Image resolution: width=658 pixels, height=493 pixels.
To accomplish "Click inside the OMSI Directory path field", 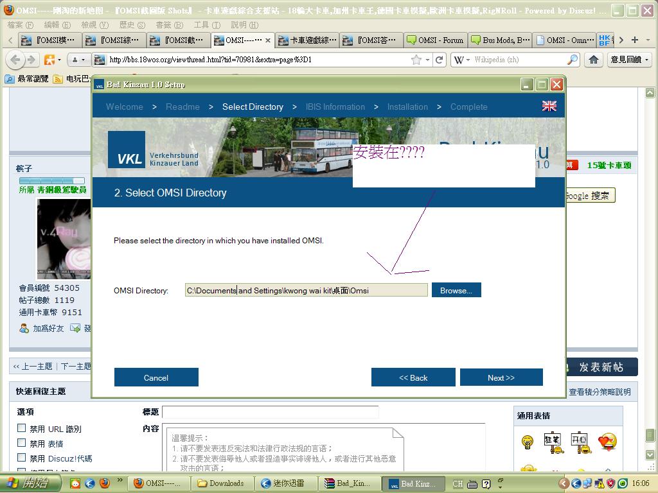I will (307, 290).
